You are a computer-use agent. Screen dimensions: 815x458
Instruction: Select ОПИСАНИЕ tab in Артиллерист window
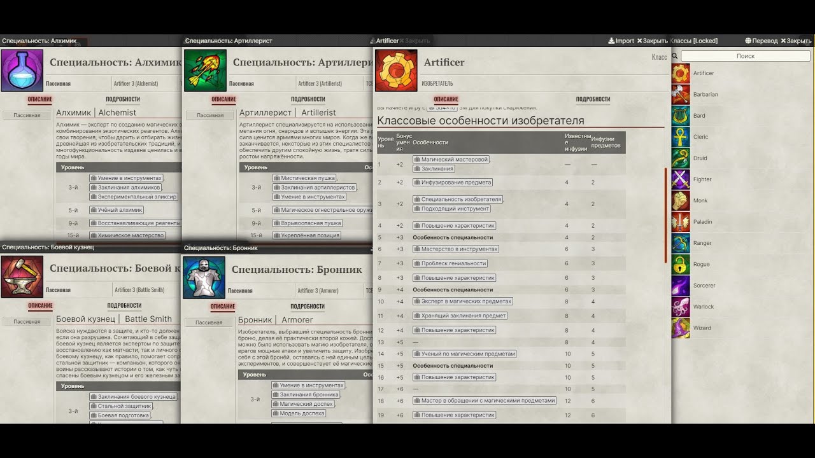click(223, 99)
